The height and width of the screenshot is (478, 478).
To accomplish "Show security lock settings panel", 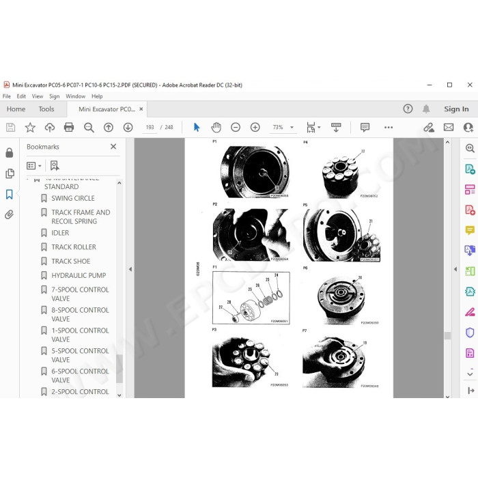I will tap(10, 153).
